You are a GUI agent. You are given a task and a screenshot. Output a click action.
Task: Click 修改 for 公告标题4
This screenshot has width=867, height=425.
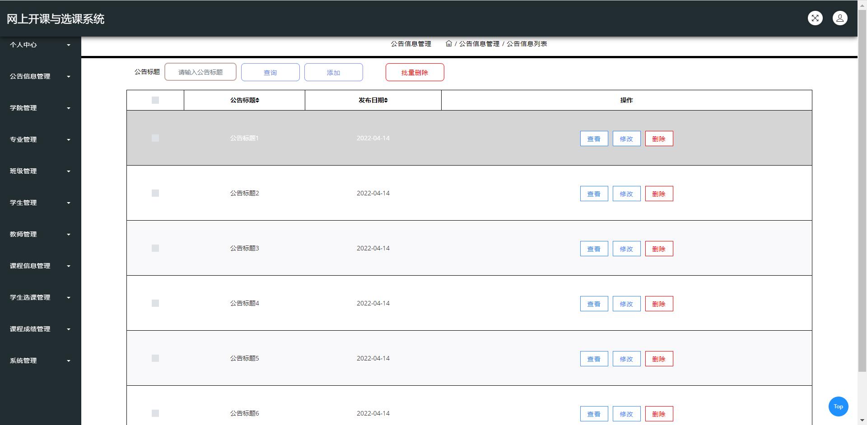[x=627, y=304]
